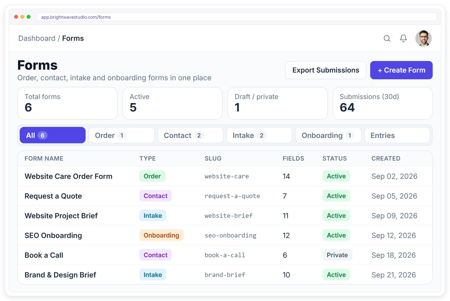Switch to the Contact tab
Image resolution: width=450 pixels, height=301 pixels.
pyautogui.click(x=190, y=135)
